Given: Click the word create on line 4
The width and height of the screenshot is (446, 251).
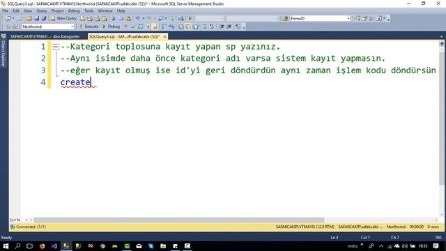Looking at the screenshot, I should coord(75,82).
